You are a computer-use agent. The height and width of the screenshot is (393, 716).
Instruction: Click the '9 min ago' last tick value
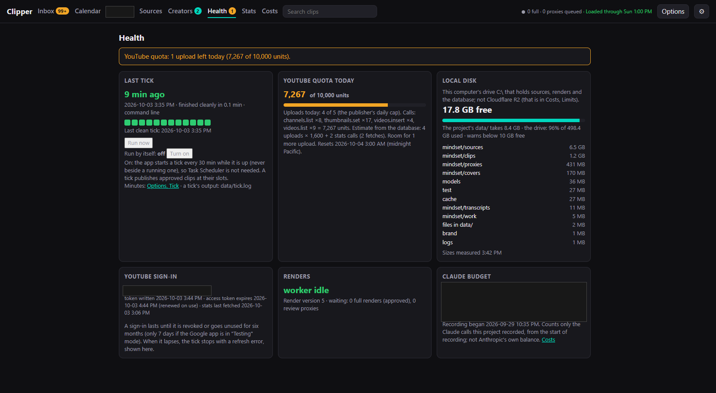coord(145,94)
